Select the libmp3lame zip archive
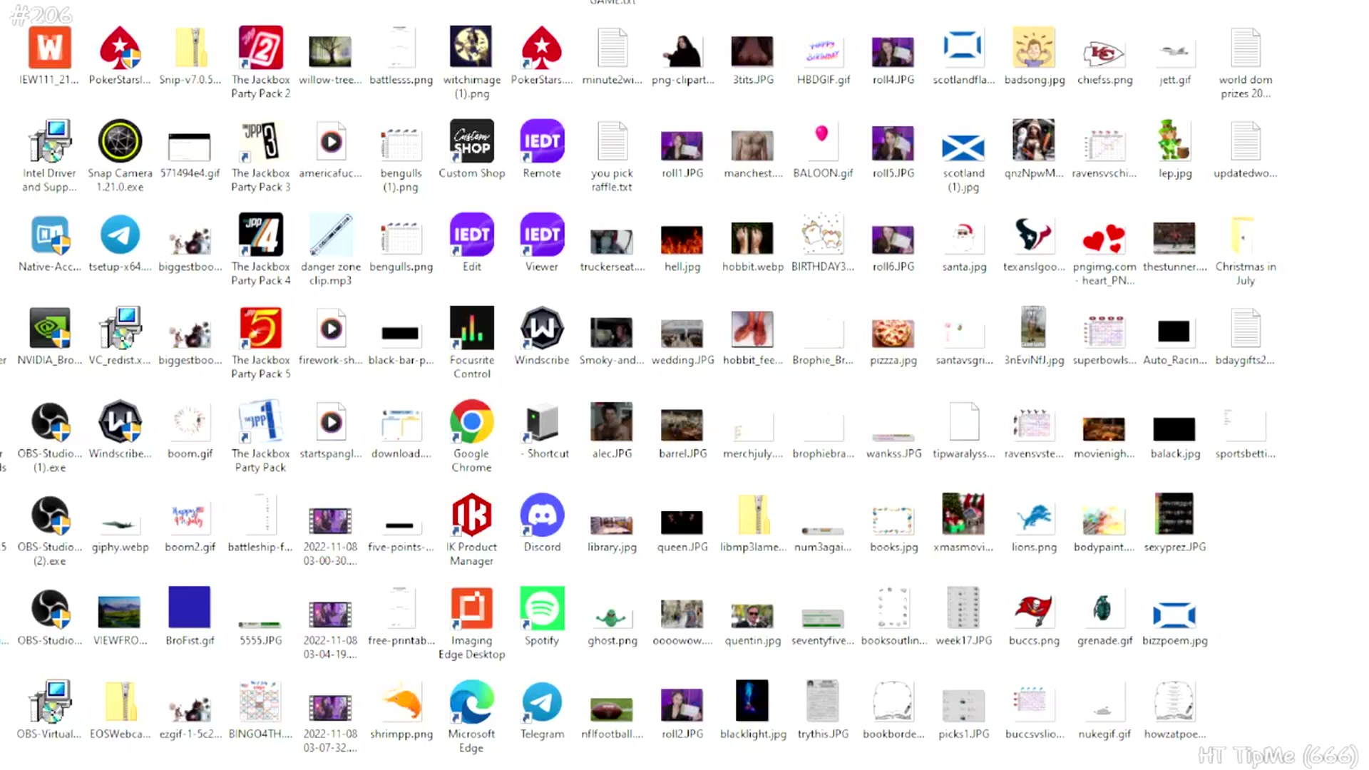 pyautogui.click(x=752, y=515)
